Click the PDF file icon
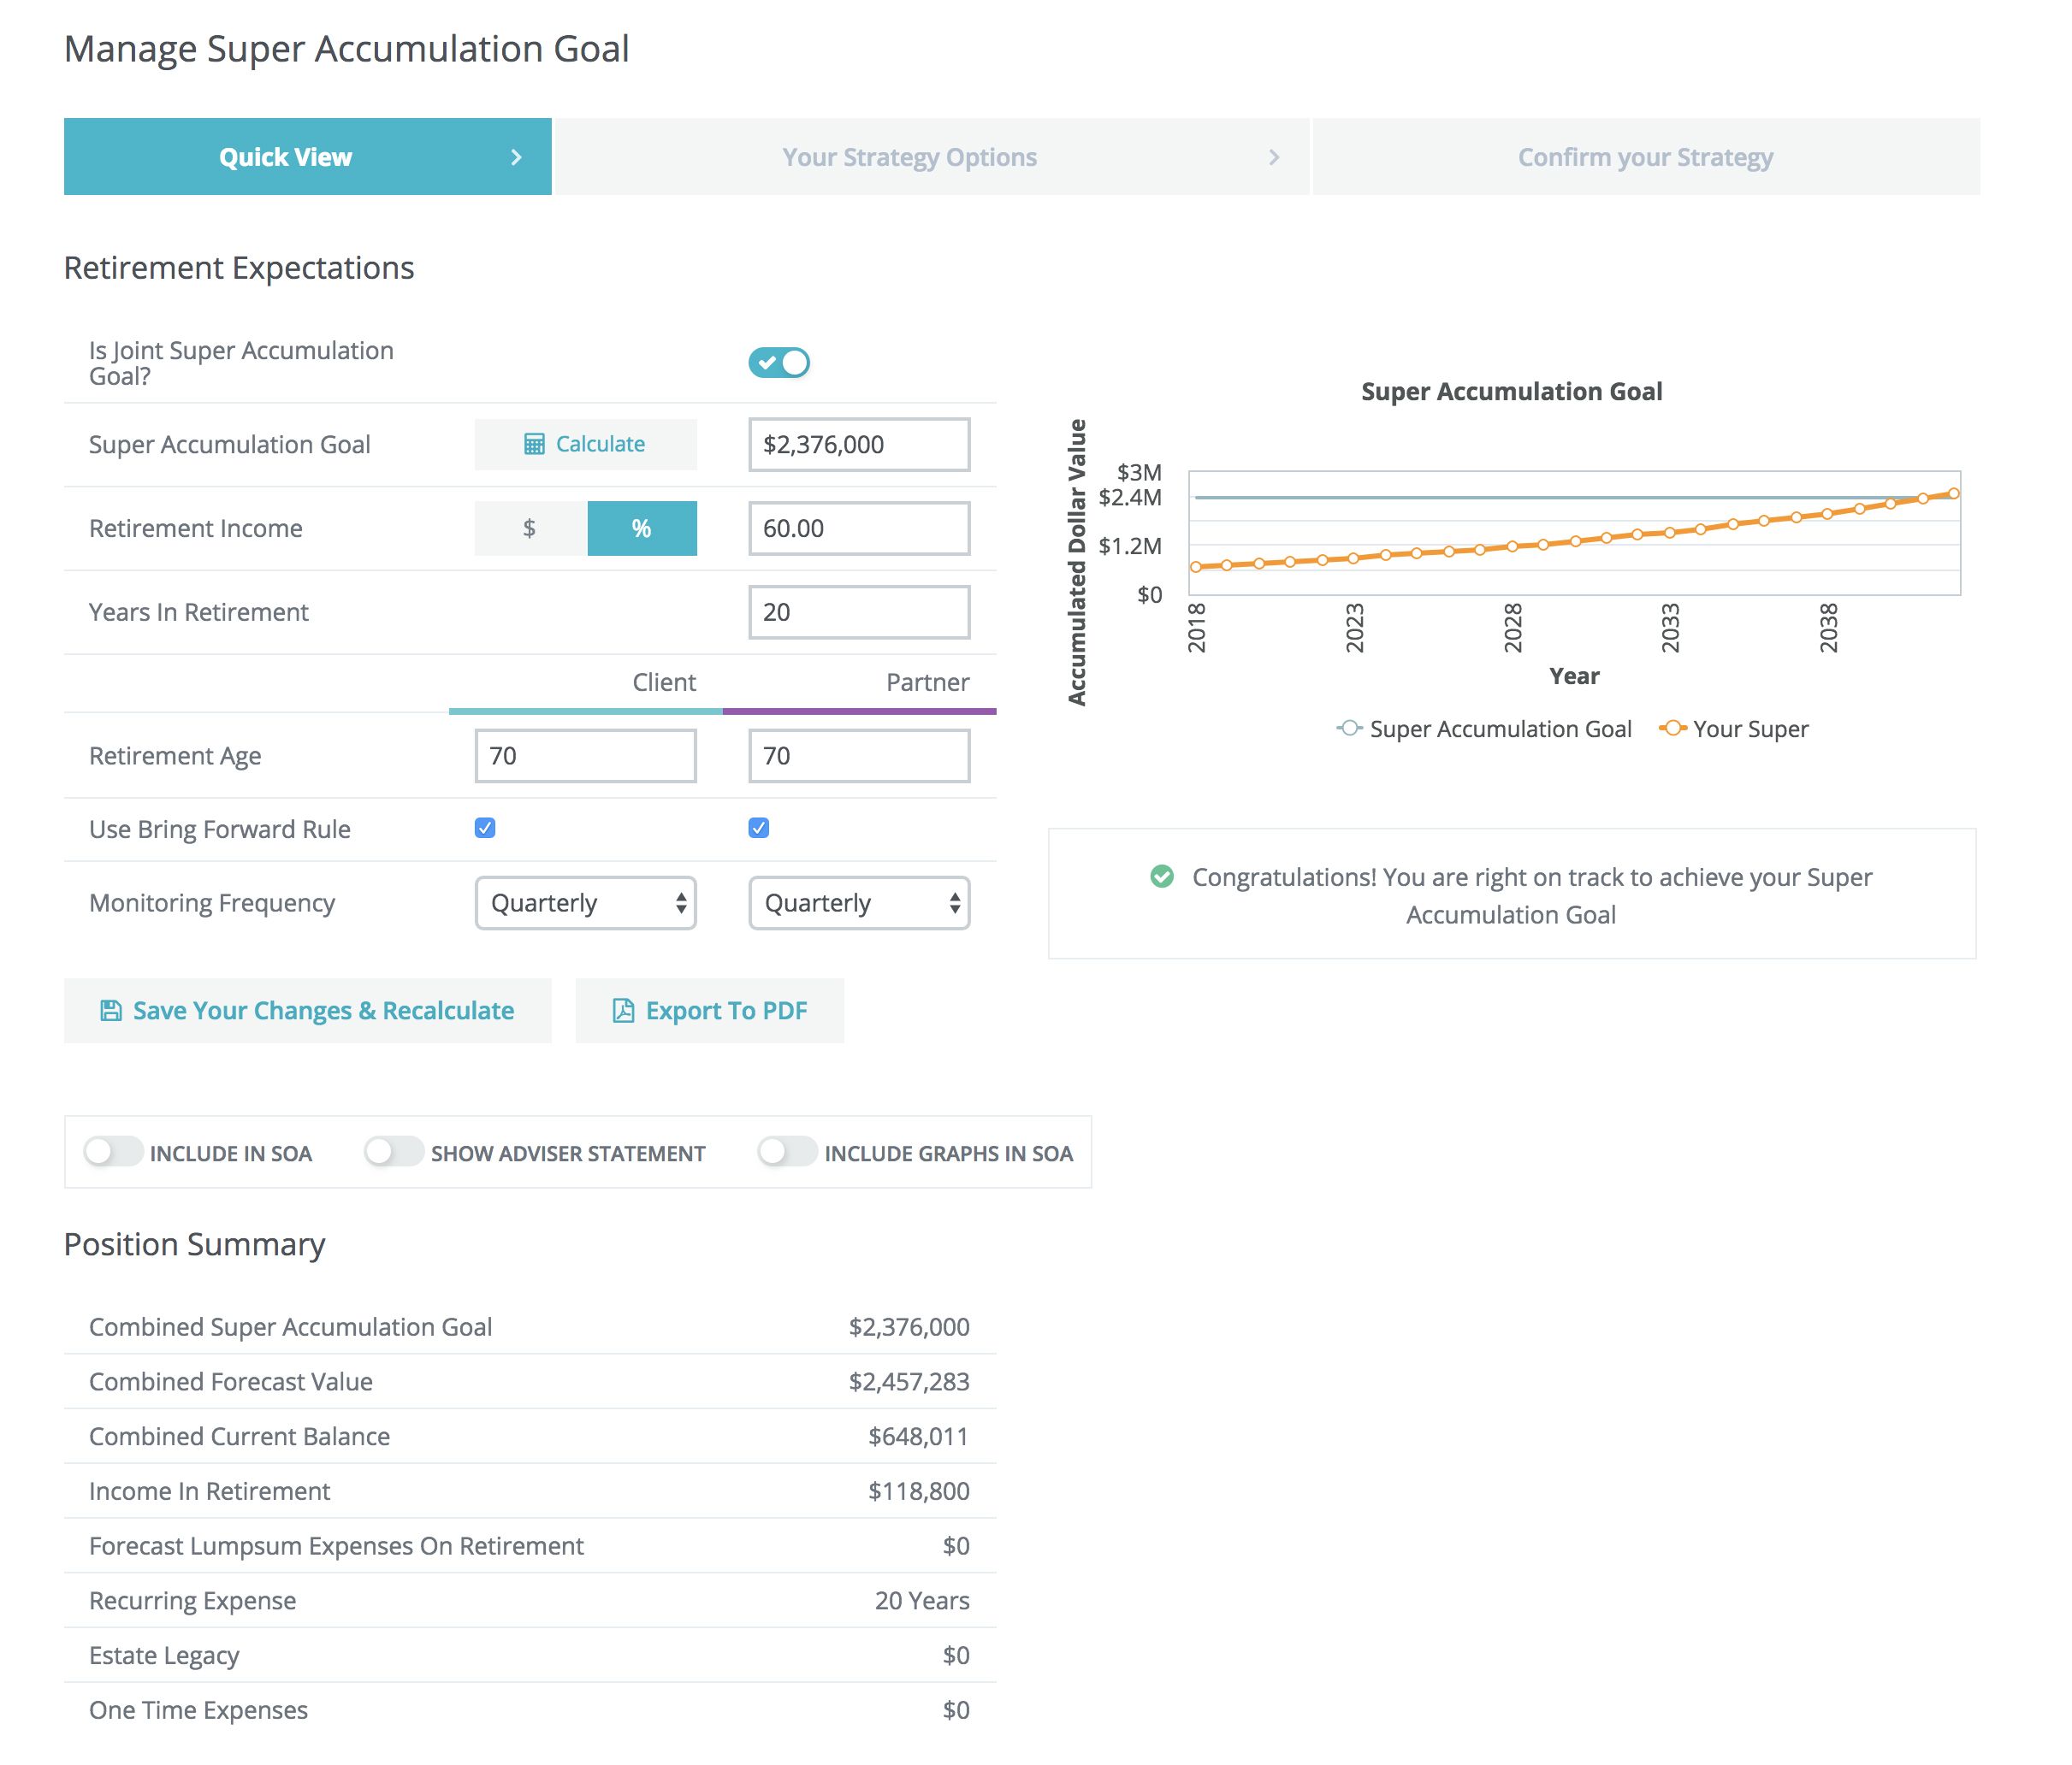The image size is (2072, 1765). point(623,1011)
